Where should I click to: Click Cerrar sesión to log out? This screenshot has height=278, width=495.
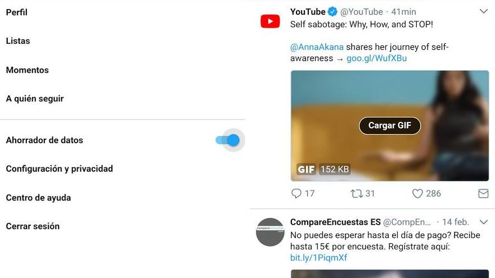pyautogui.click(x=33, y=226)
